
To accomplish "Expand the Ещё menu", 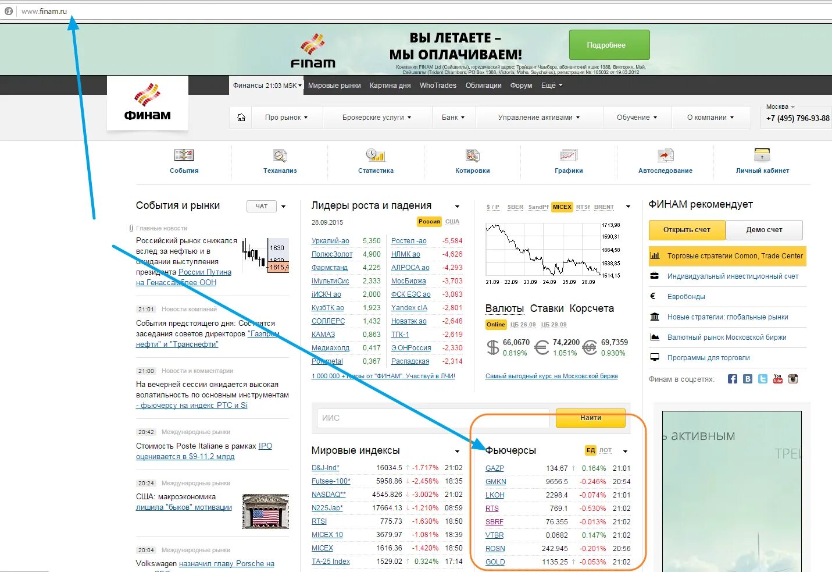I will coord(552,86).
